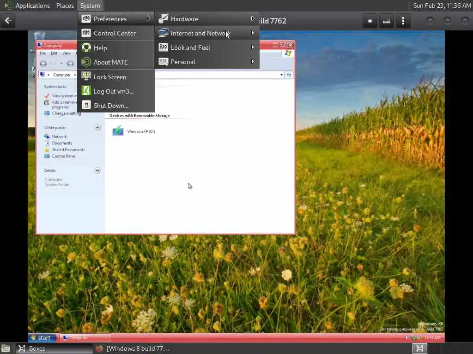Open Preferences submenu entry
473x354 pixels.
tap(116, 18)
